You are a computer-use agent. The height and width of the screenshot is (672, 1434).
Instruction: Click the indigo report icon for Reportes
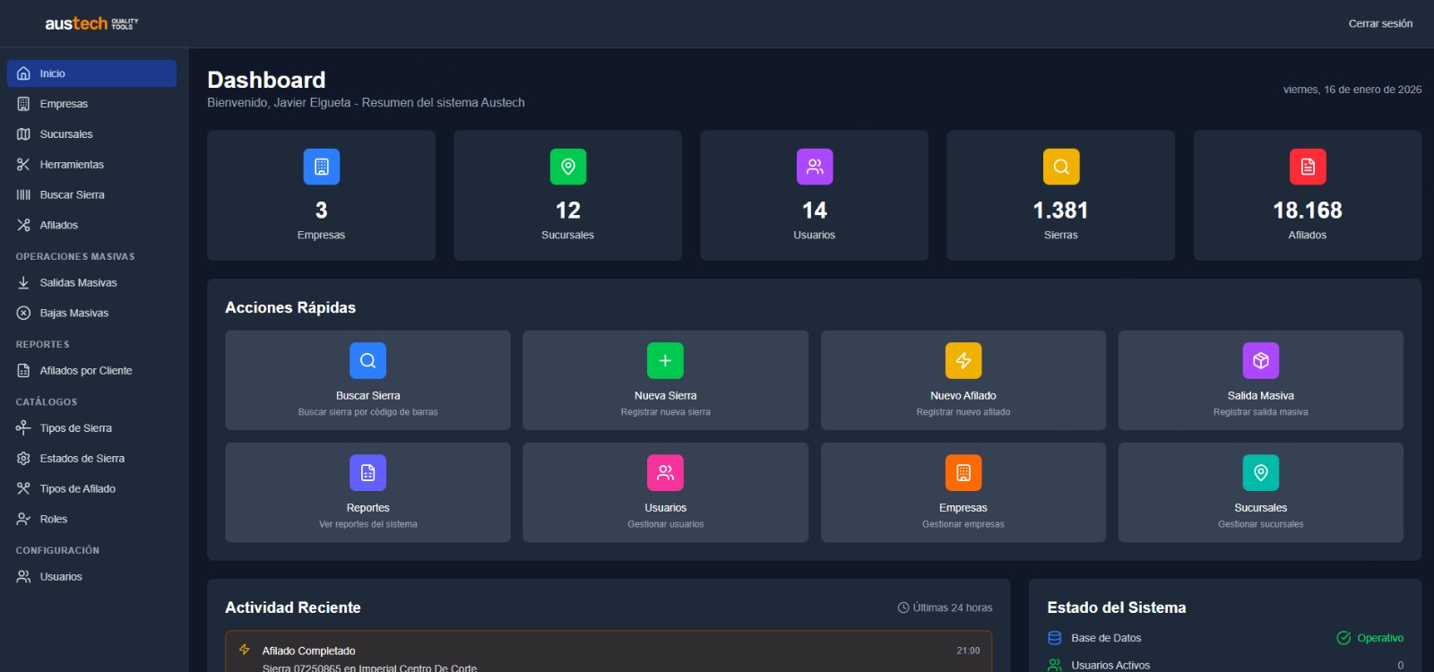tap(368, 473)
